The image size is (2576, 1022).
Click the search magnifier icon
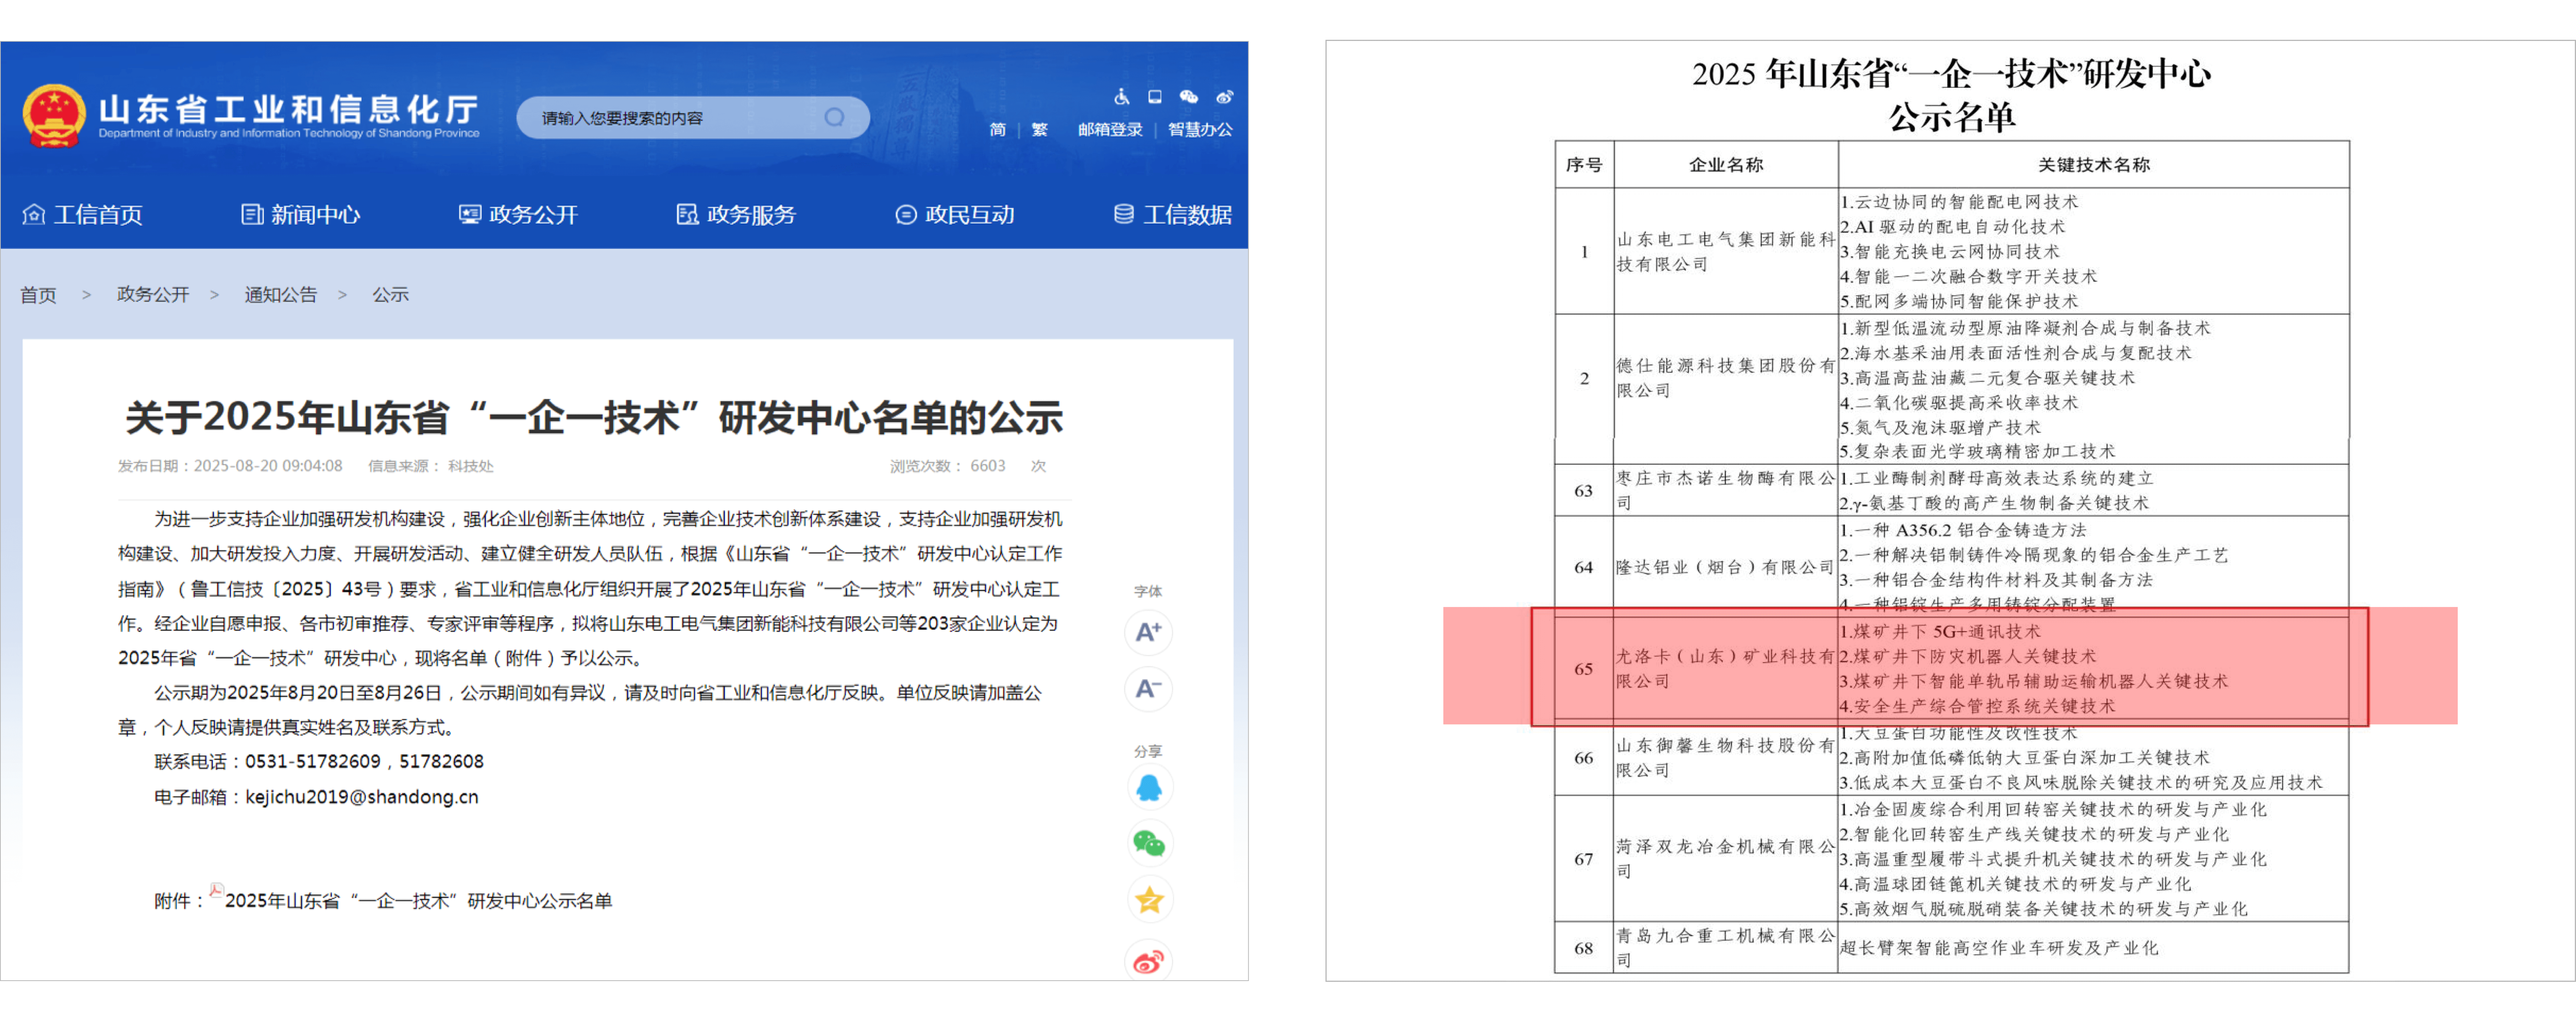click(834, 118)
